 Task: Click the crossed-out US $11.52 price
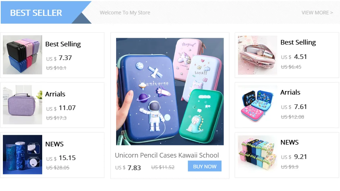[163, 167]
